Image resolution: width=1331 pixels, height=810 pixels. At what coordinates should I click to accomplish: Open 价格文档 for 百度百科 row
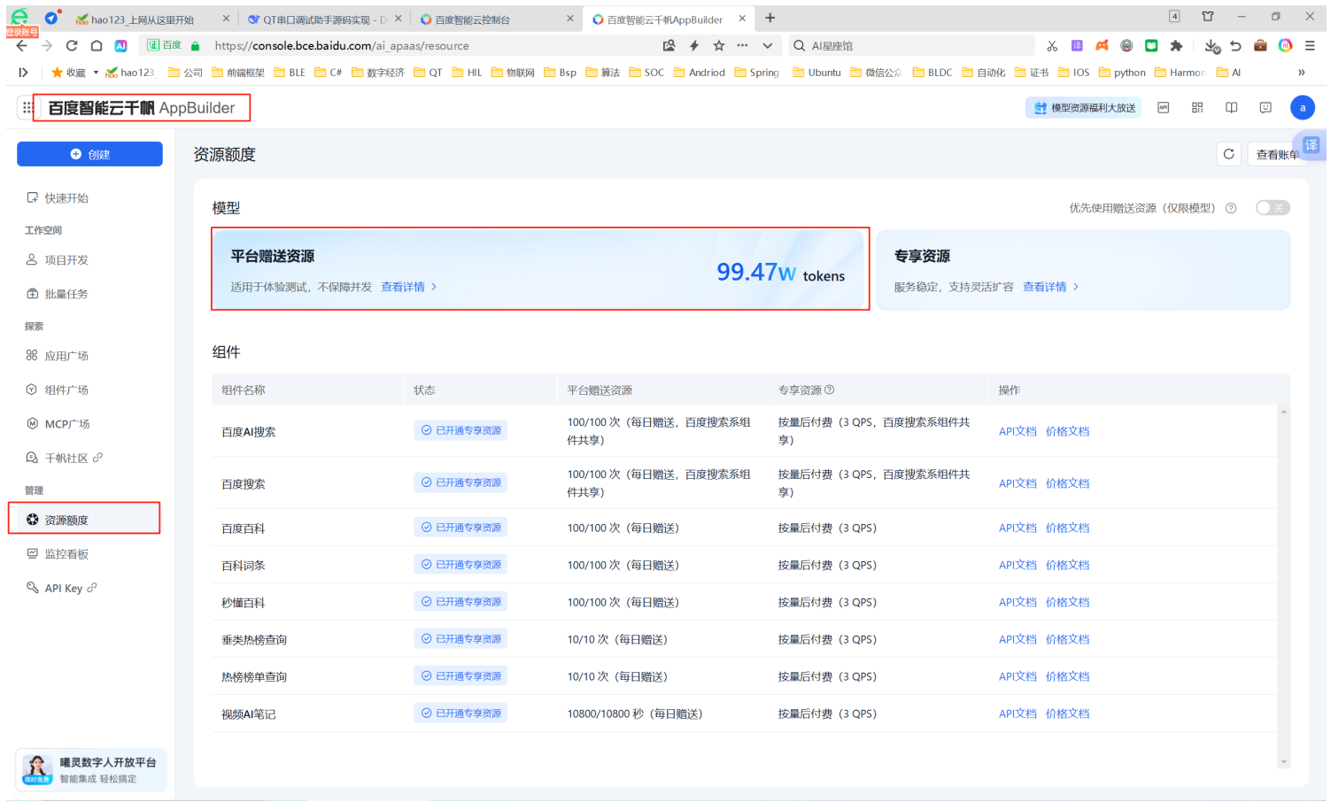1067,528
